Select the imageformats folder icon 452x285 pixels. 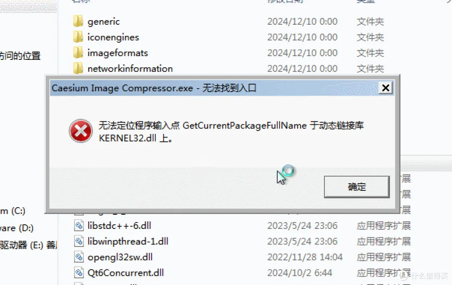tap(78, 53)
